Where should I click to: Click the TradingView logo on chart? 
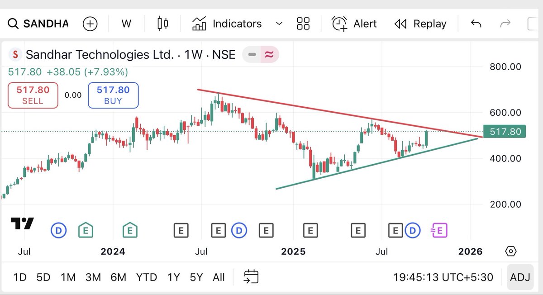(22, 224)
